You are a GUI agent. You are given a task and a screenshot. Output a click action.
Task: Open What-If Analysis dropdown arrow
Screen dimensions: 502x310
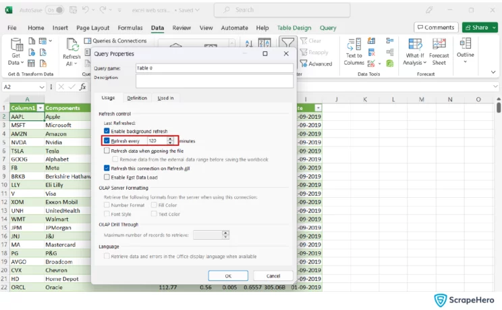pos(425,63)
